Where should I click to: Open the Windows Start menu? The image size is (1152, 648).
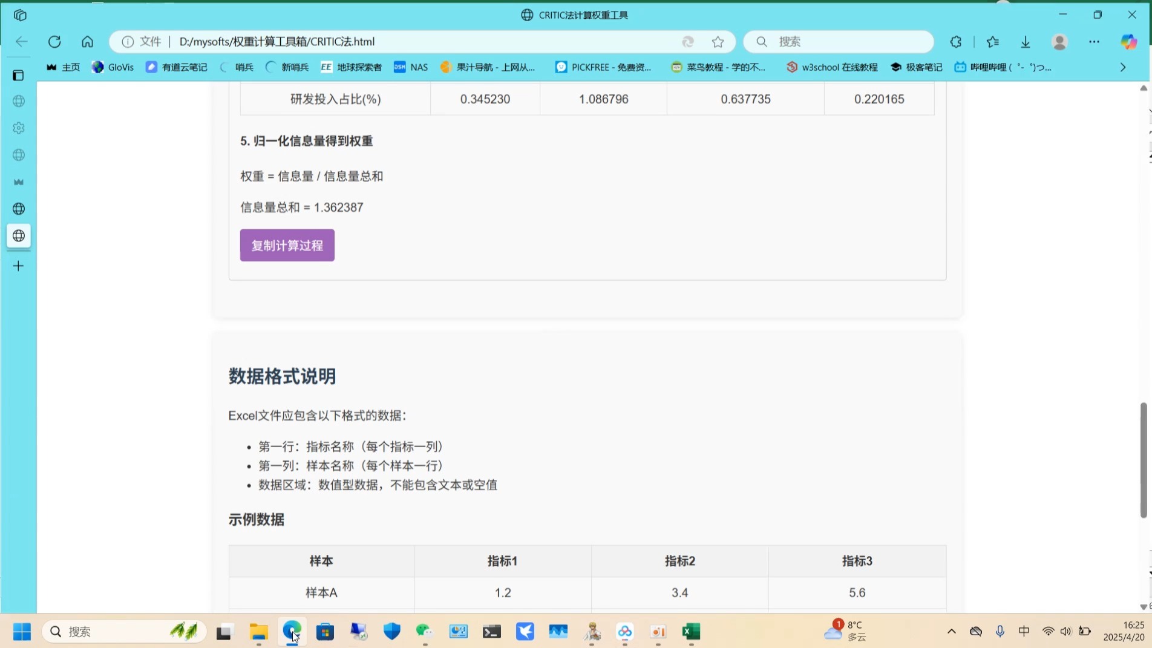pos(22,632)
